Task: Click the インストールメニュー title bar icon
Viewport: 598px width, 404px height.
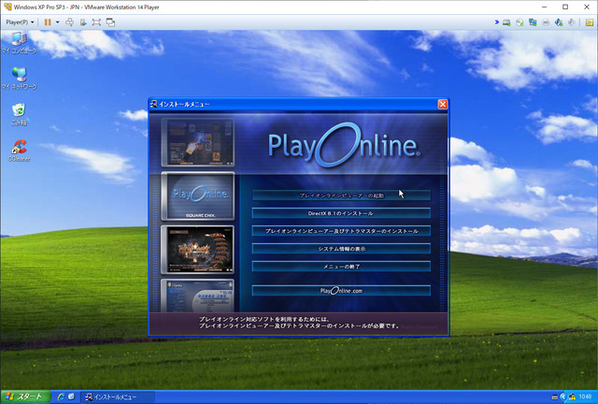Action: [x=154, y=104]
